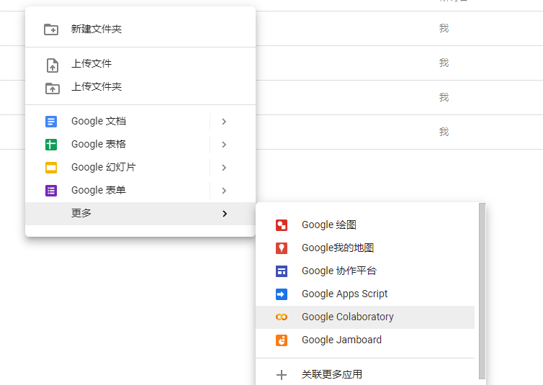This screenshot has width=543, height=385.
Task: Expand the Google 幻灯片 submenu arrow
Action: (x=224, y=168)
